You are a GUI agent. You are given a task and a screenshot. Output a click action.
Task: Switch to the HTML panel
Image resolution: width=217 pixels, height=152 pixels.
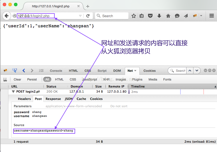pos(73,71)
